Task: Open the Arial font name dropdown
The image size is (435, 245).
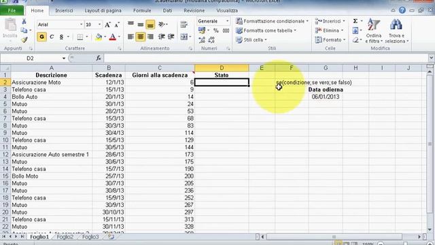Action: (82, 24)
